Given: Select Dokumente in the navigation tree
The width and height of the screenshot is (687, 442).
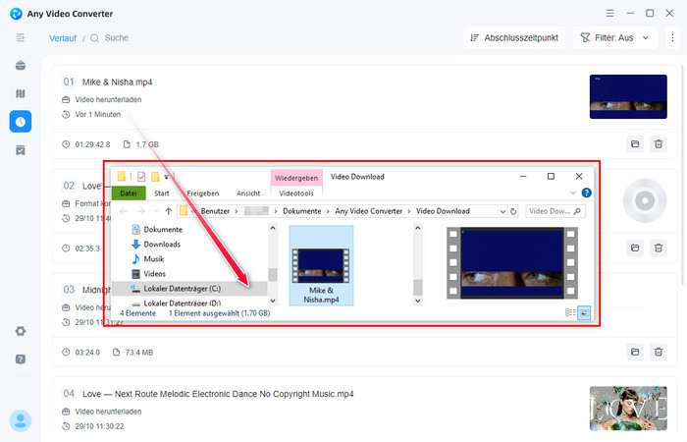Looking at the screenshot, I should 163,229.
